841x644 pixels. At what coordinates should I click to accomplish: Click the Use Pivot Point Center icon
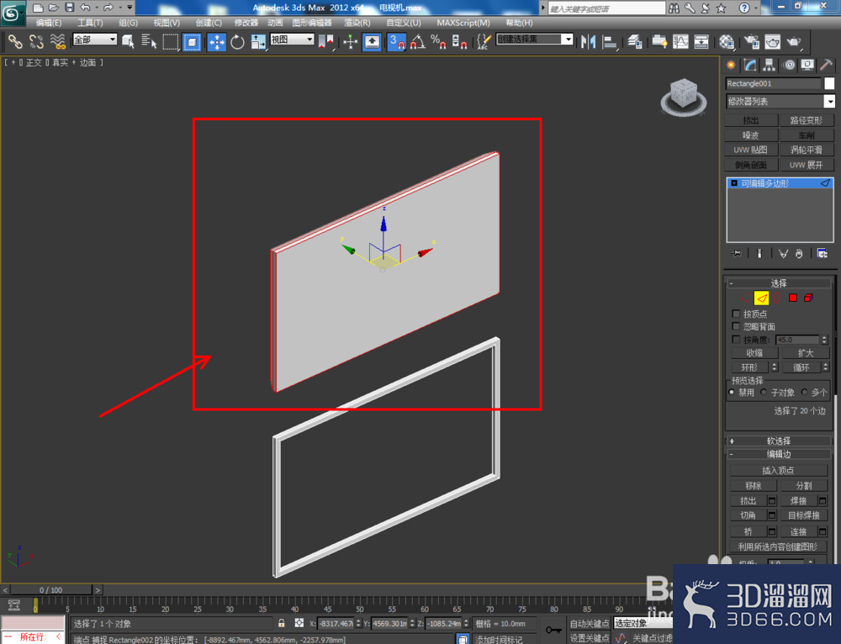click(x=325, y=41)
